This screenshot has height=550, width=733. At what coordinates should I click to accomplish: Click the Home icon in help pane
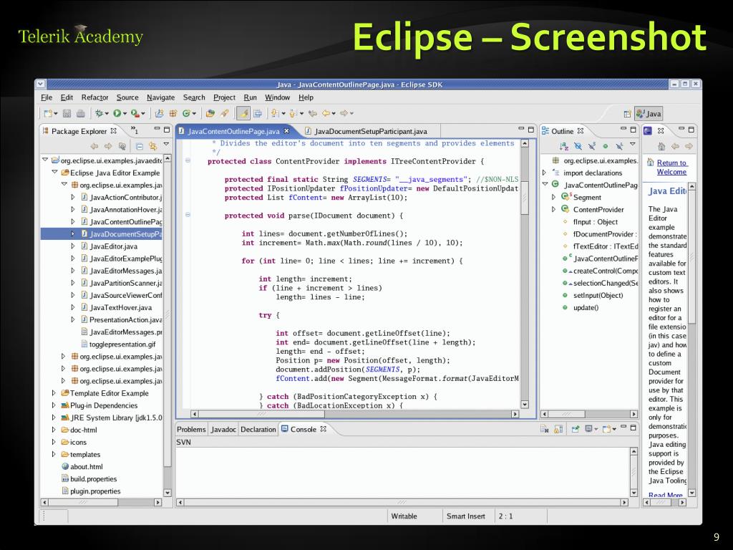[x=661, y=146]
